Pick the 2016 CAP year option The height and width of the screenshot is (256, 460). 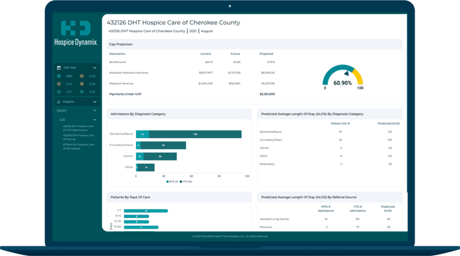(x=82, y=92)
